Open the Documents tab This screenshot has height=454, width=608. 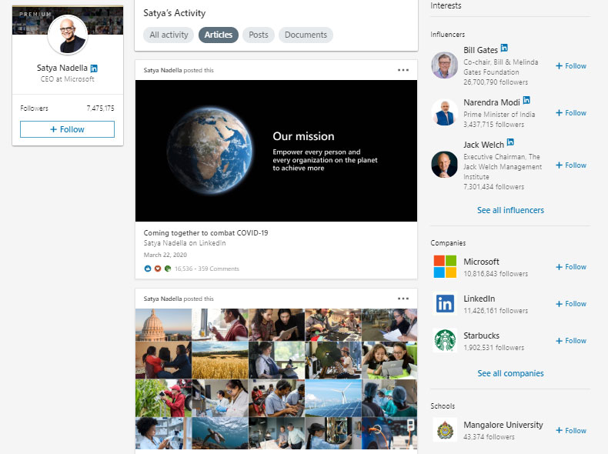coord(306,35)
